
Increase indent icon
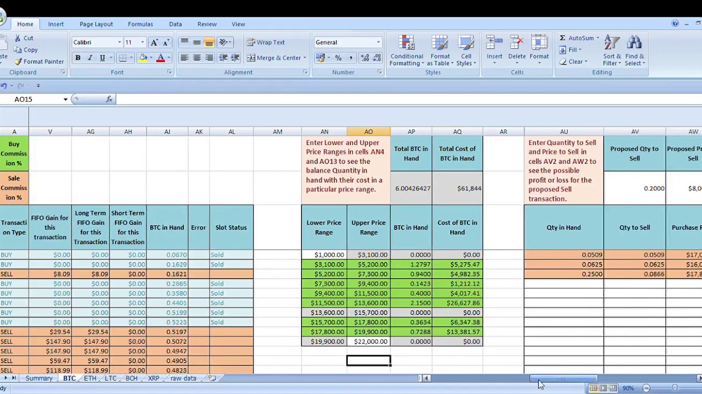(x=235, y=58)
